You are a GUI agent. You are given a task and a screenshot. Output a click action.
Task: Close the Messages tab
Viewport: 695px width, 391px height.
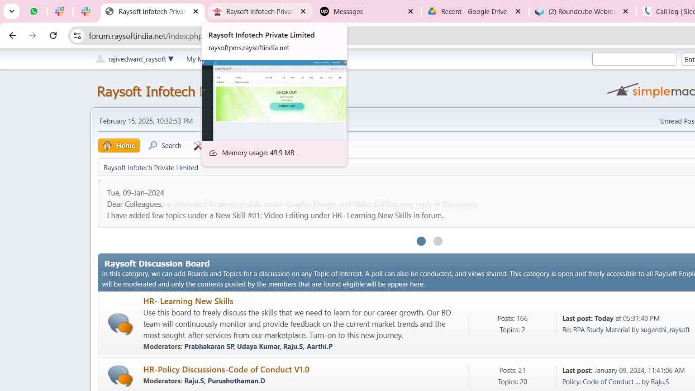point(410,11)
